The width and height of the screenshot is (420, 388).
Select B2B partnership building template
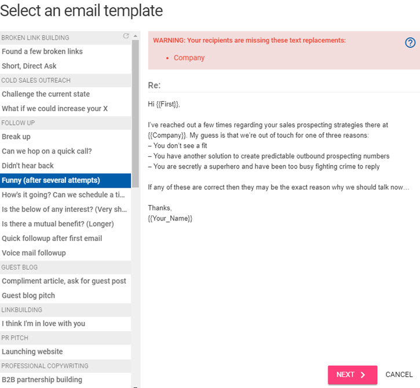(x=65, y=380)
